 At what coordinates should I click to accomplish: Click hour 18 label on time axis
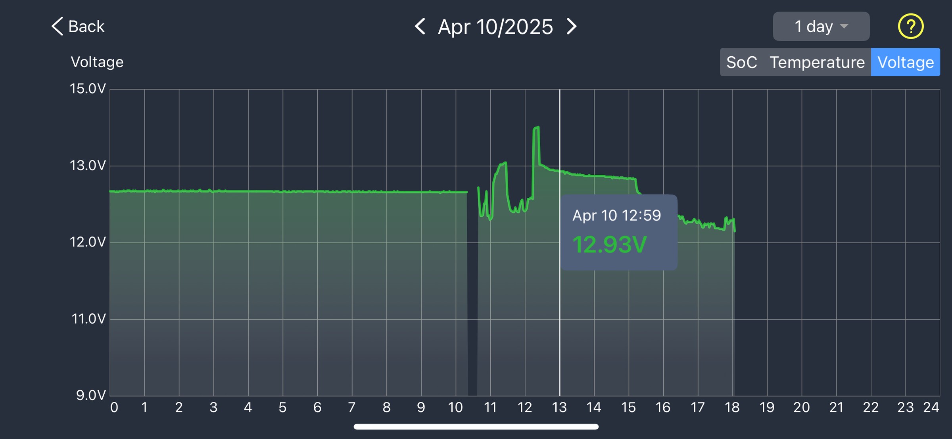click(x=732, y=407)
